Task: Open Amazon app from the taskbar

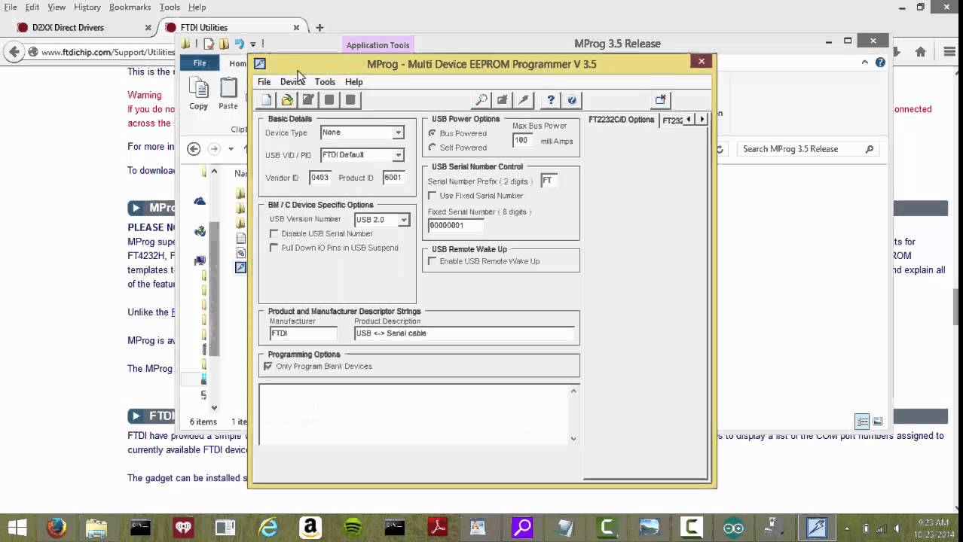Action: click(x=310, y=528)
